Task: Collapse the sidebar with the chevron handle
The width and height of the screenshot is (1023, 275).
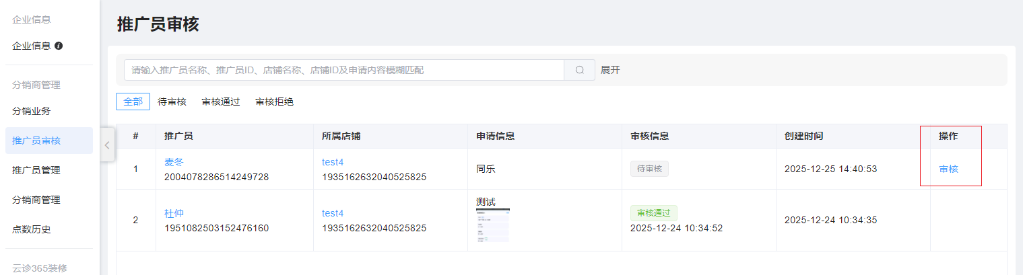Action: click(107, 145)
